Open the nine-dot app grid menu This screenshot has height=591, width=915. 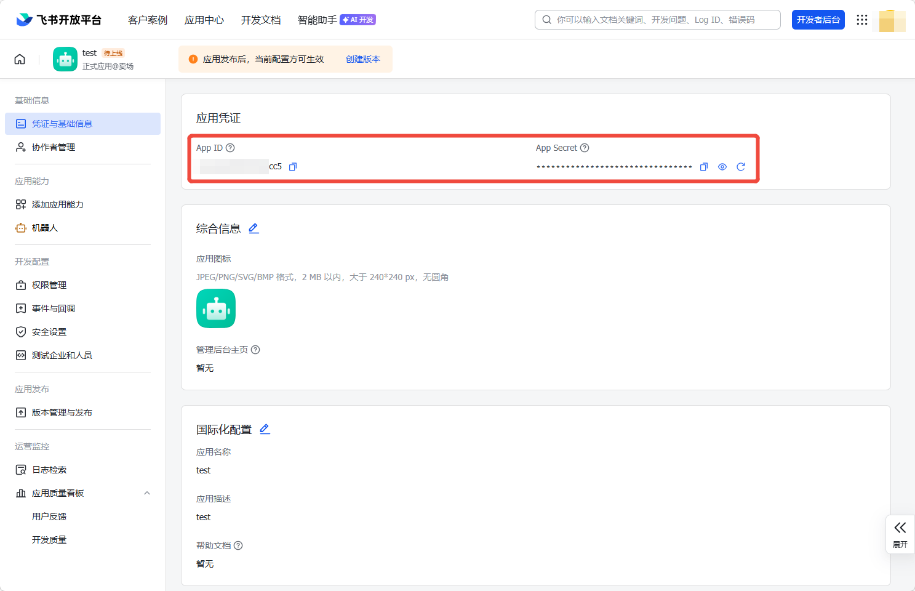[861, 20]
